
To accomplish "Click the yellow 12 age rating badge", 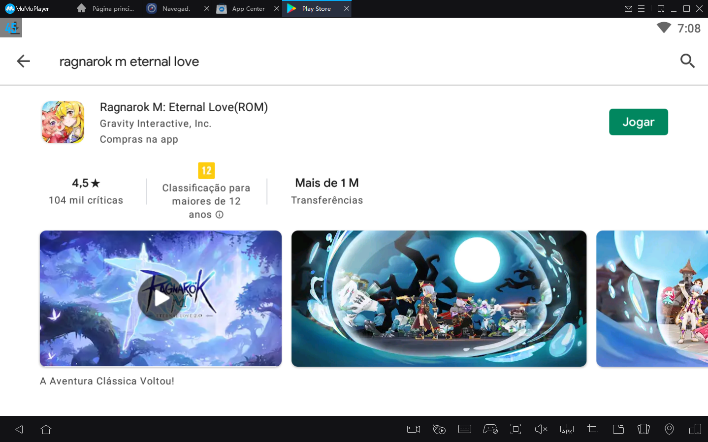I will coord(206,170).
